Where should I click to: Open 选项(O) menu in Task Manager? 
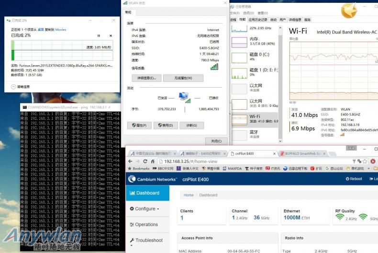248,13
